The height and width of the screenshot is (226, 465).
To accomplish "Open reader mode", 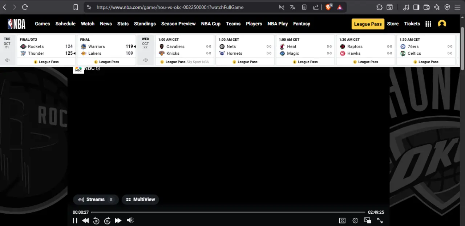I will (x=304, y=7).
